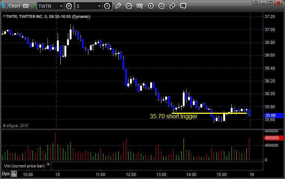Click the Dyn time scale label
Screen dimensions: 285x179
(x=6, y=174)
